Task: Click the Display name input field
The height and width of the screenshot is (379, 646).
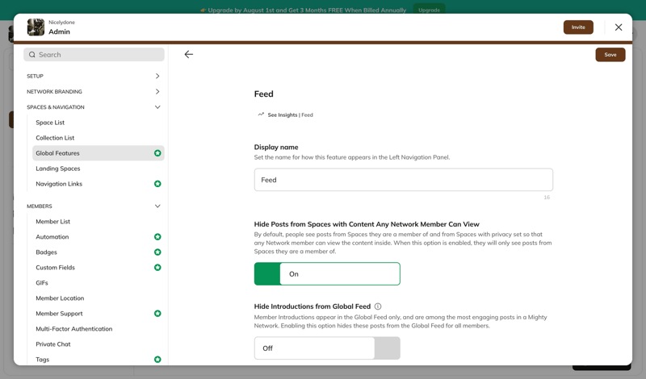Action: coord(403,180)
